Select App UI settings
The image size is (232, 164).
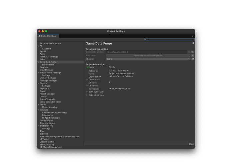43,51
